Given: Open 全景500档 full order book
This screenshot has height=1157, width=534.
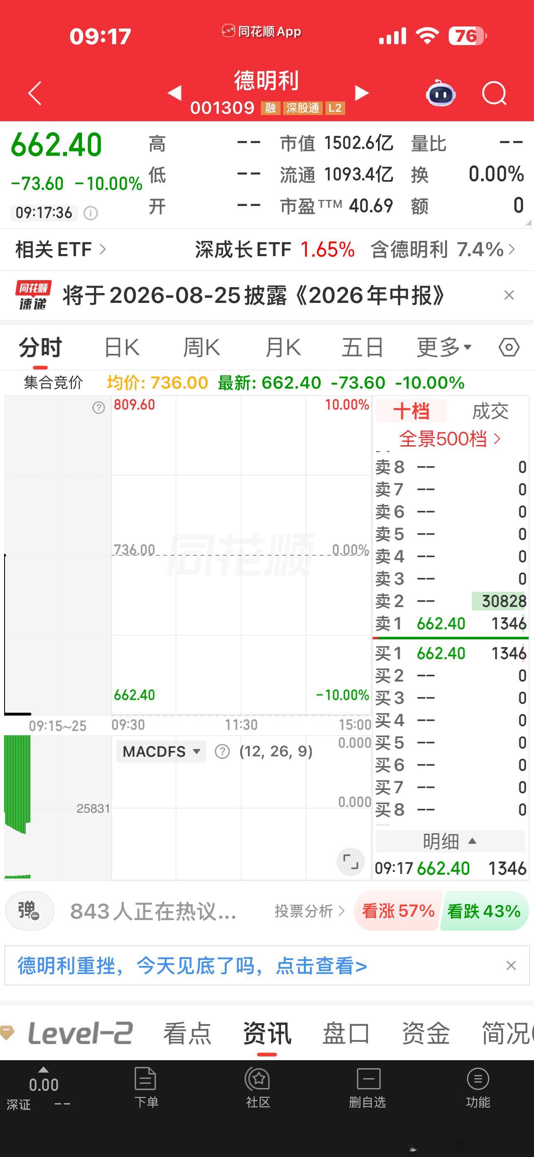Looking at the screenshot, I should (450, 438).
